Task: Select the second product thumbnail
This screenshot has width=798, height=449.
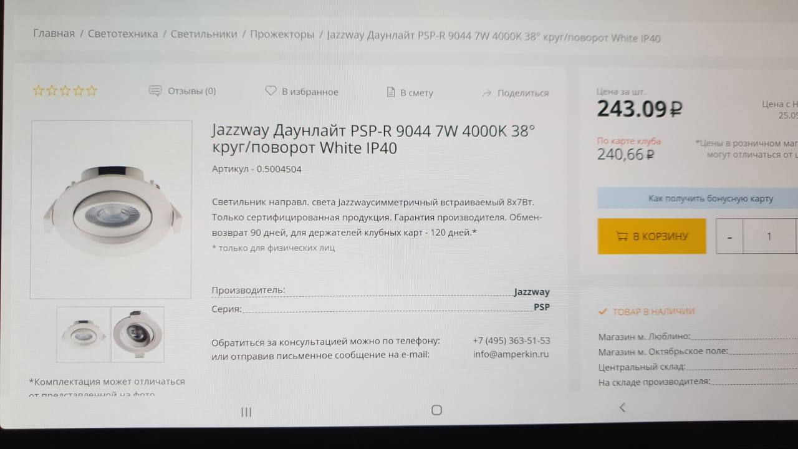Action: point(138,334)
